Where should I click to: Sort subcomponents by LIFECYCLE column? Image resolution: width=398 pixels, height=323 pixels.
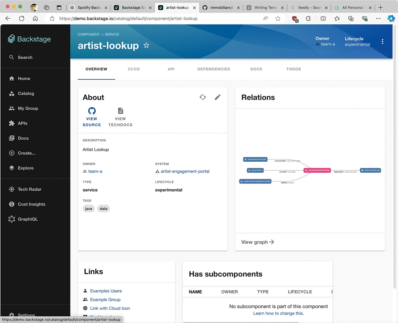point(300,292)
